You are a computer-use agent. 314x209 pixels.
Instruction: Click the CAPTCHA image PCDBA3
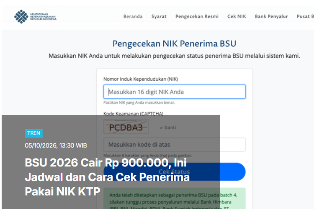(x=126, y=127)
